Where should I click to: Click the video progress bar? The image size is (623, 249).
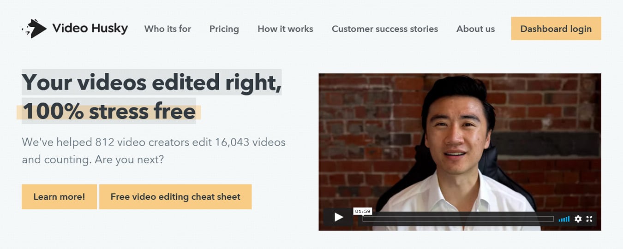458,219
